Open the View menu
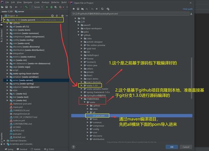Screen dimensions: 209x151 click(x=19, y=2)
